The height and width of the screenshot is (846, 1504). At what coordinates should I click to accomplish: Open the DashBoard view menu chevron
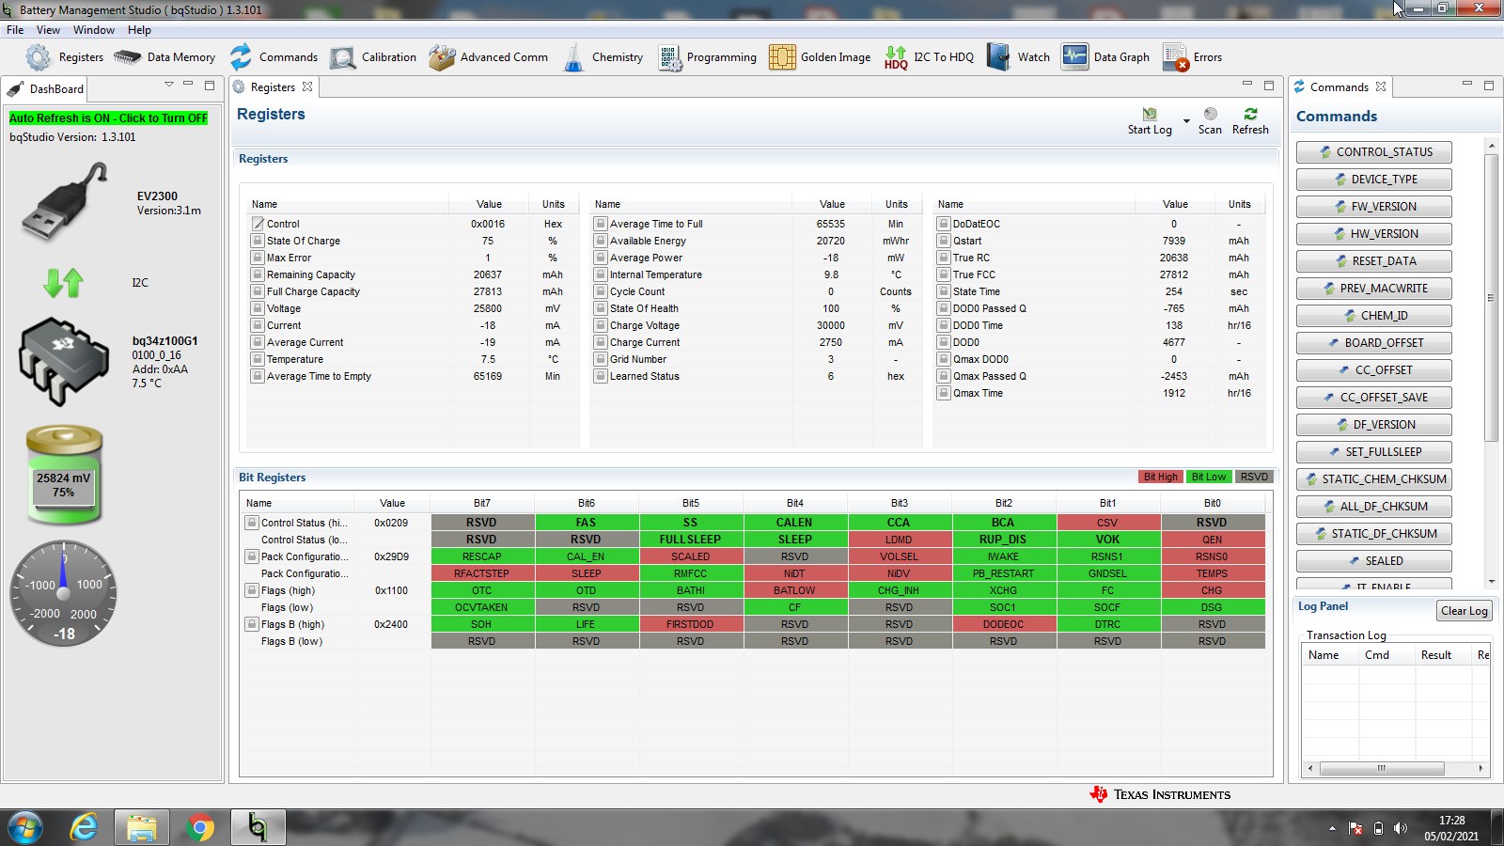click(169, 85)
